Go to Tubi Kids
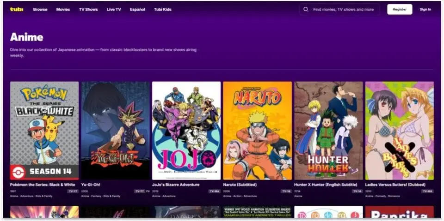Viewport: 444px width, 221px height. (162, 9)
